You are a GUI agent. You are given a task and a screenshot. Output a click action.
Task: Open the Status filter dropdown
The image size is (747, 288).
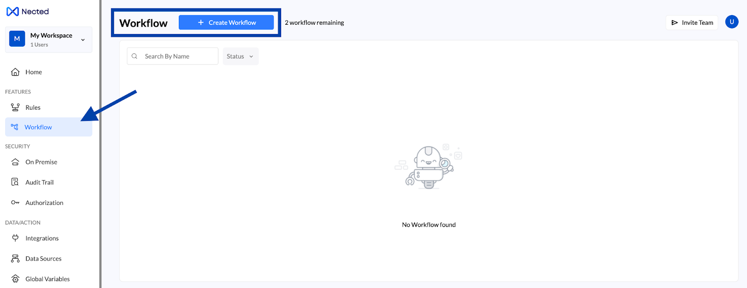pos(240,56)
